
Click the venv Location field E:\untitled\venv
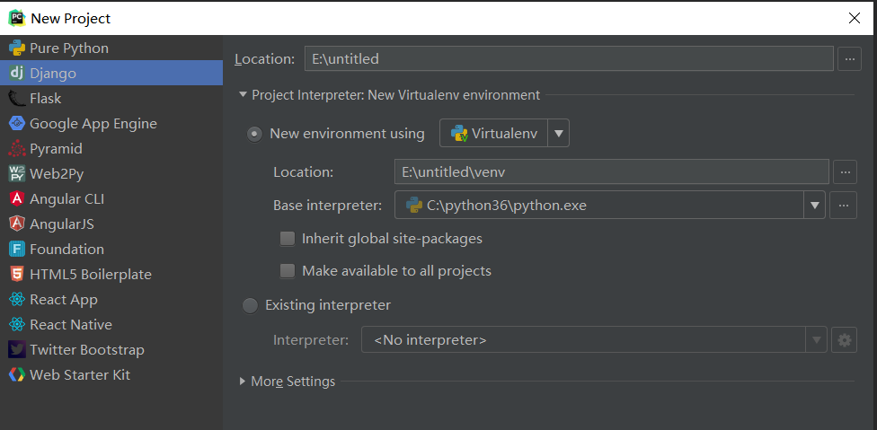pos(612,171)
